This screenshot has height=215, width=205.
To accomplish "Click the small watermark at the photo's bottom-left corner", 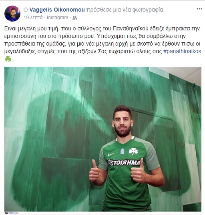I will (x=12, y=213).
